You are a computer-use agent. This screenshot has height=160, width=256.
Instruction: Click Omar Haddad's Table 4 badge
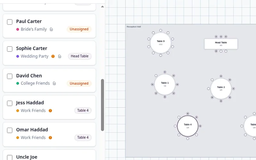coord(83,138)
